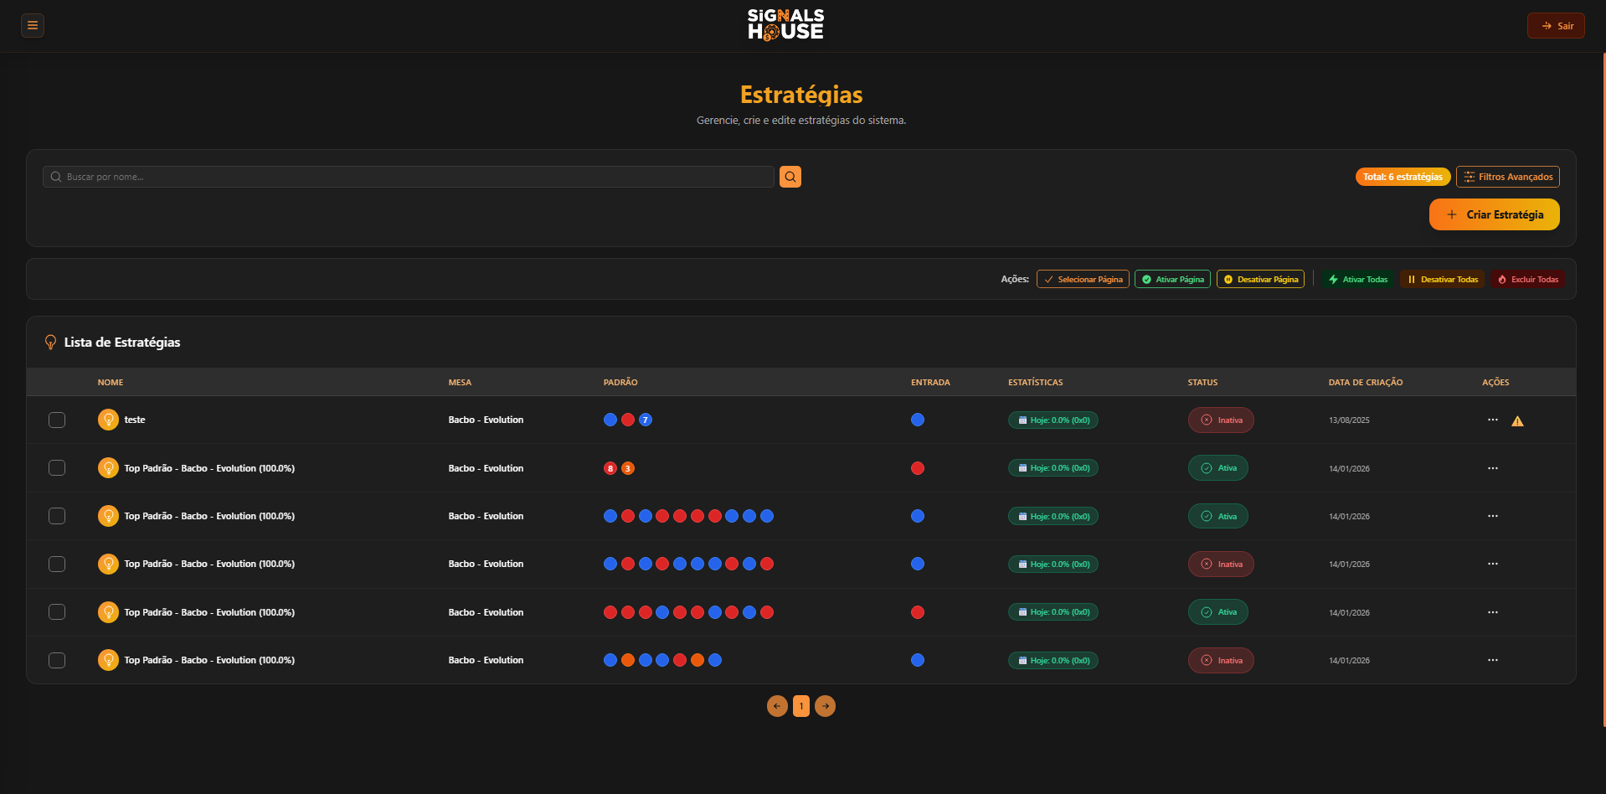Go to the previous page arrow
This screenshot has height=794, width=1606.
777,706
